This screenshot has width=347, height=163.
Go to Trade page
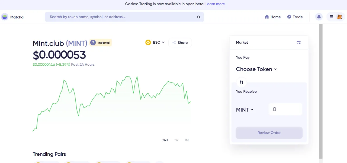pyautogui.click(x=295, y=17)
